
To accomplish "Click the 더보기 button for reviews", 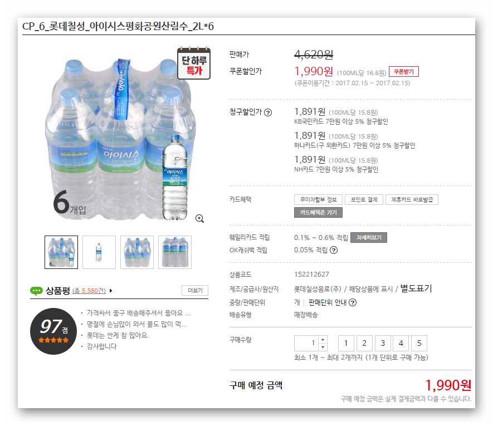I will [195, 291].
